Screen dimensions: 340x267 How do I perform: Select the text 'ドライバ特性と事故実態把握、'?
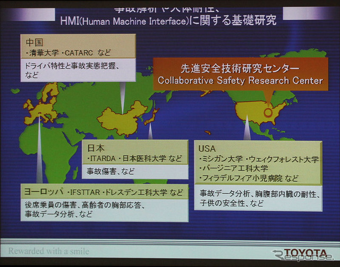click(72, 66)
